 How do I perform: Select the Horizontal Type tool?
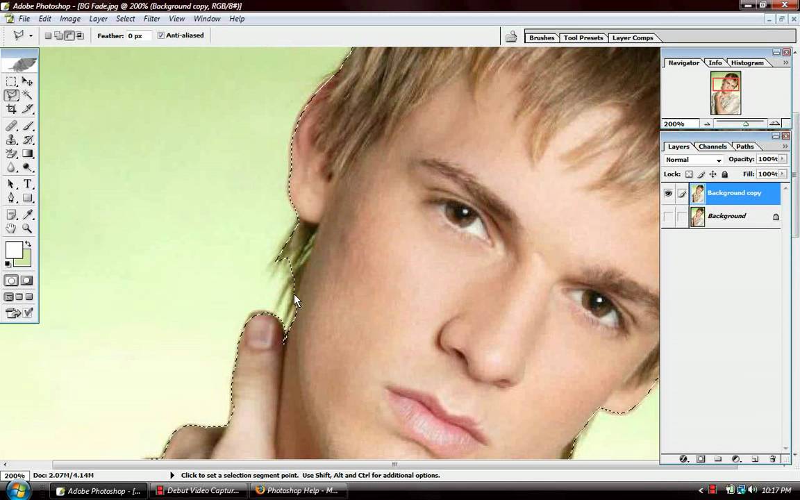28,184
